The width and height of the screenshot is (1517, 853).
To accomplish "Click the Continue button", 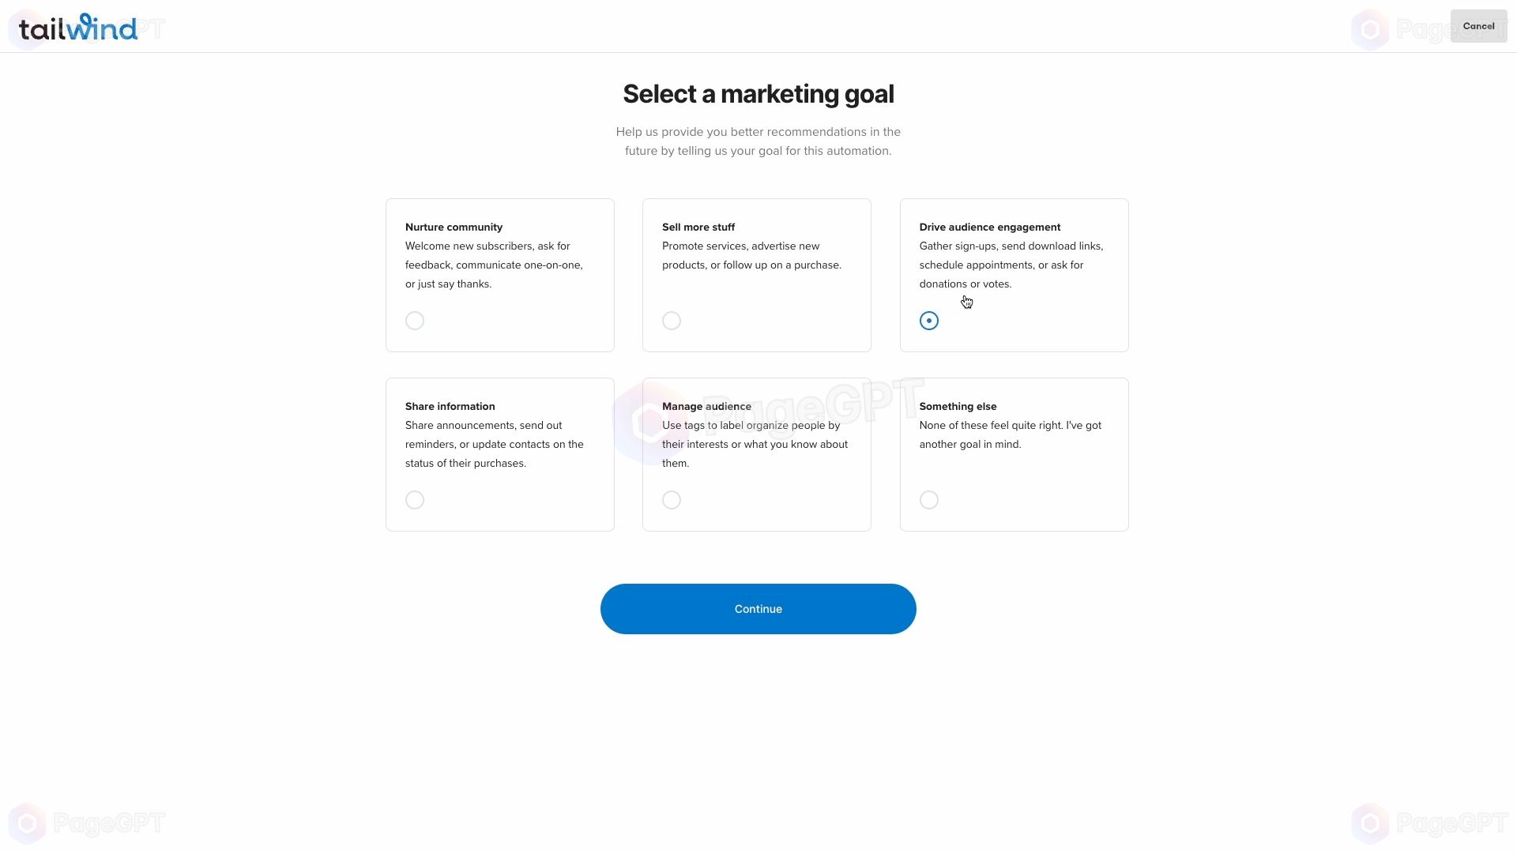I will (758, 608).
